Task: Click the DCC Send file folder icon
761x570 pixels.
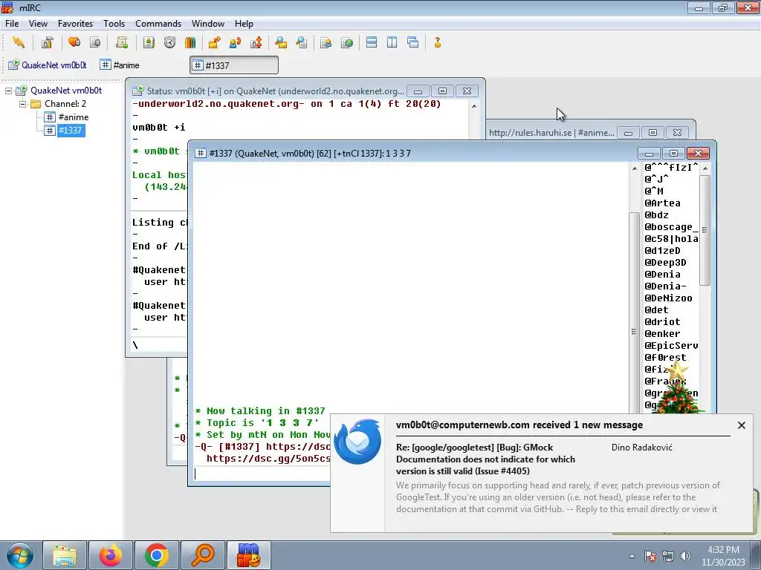Action: click(214, 42)
